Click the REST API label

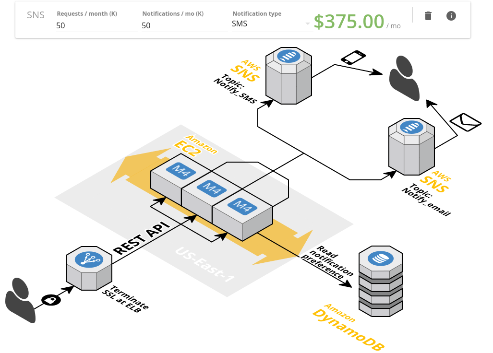pyautogui.click(x=142, y=238)
